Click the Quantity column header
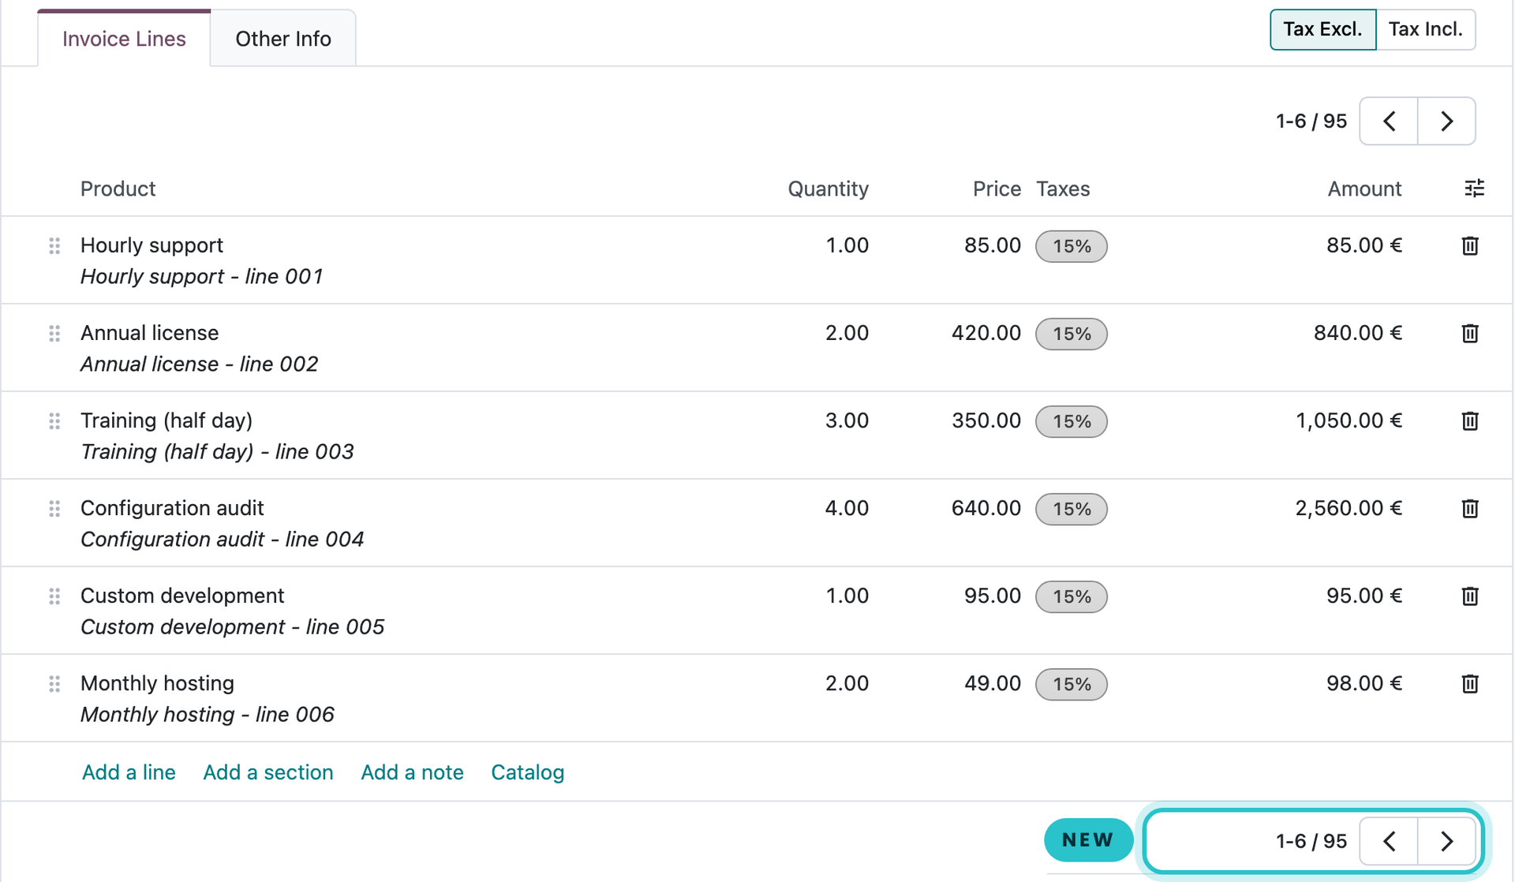The width and height of the screenshot is (1515, 882). [828, 189]
